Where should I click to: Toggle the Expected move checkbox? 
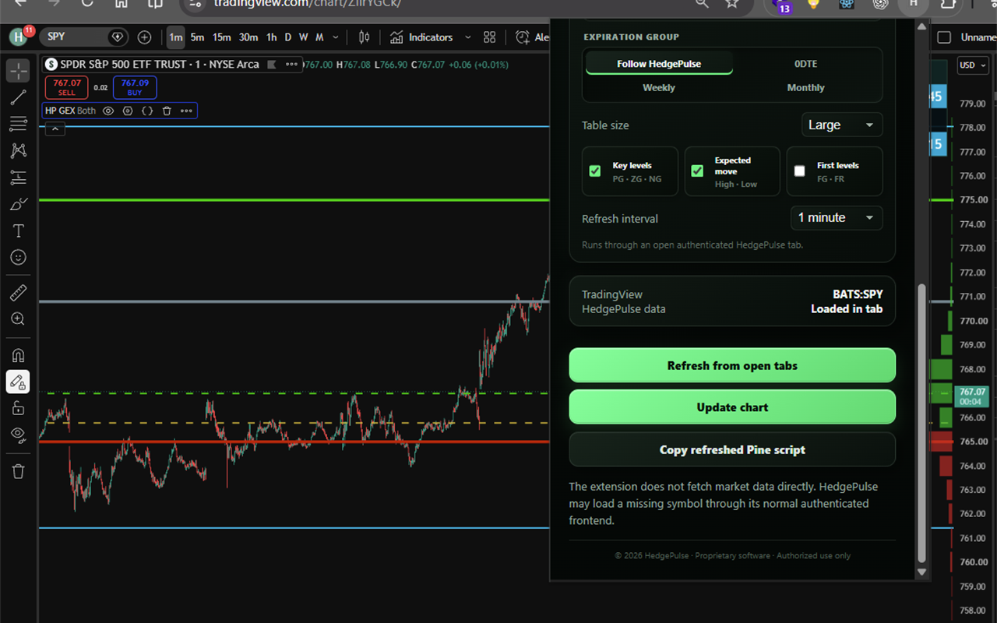(x=697, y=171)
